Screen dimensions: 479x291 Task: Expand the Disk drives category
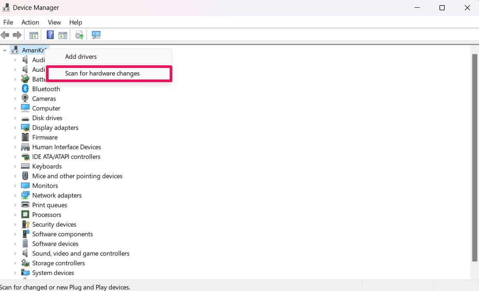(x=15, y=118)
